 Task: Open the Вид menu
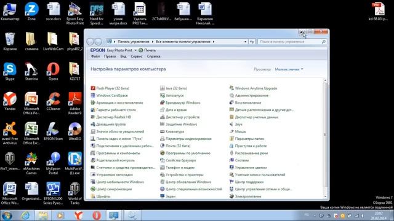click(123, 56)
